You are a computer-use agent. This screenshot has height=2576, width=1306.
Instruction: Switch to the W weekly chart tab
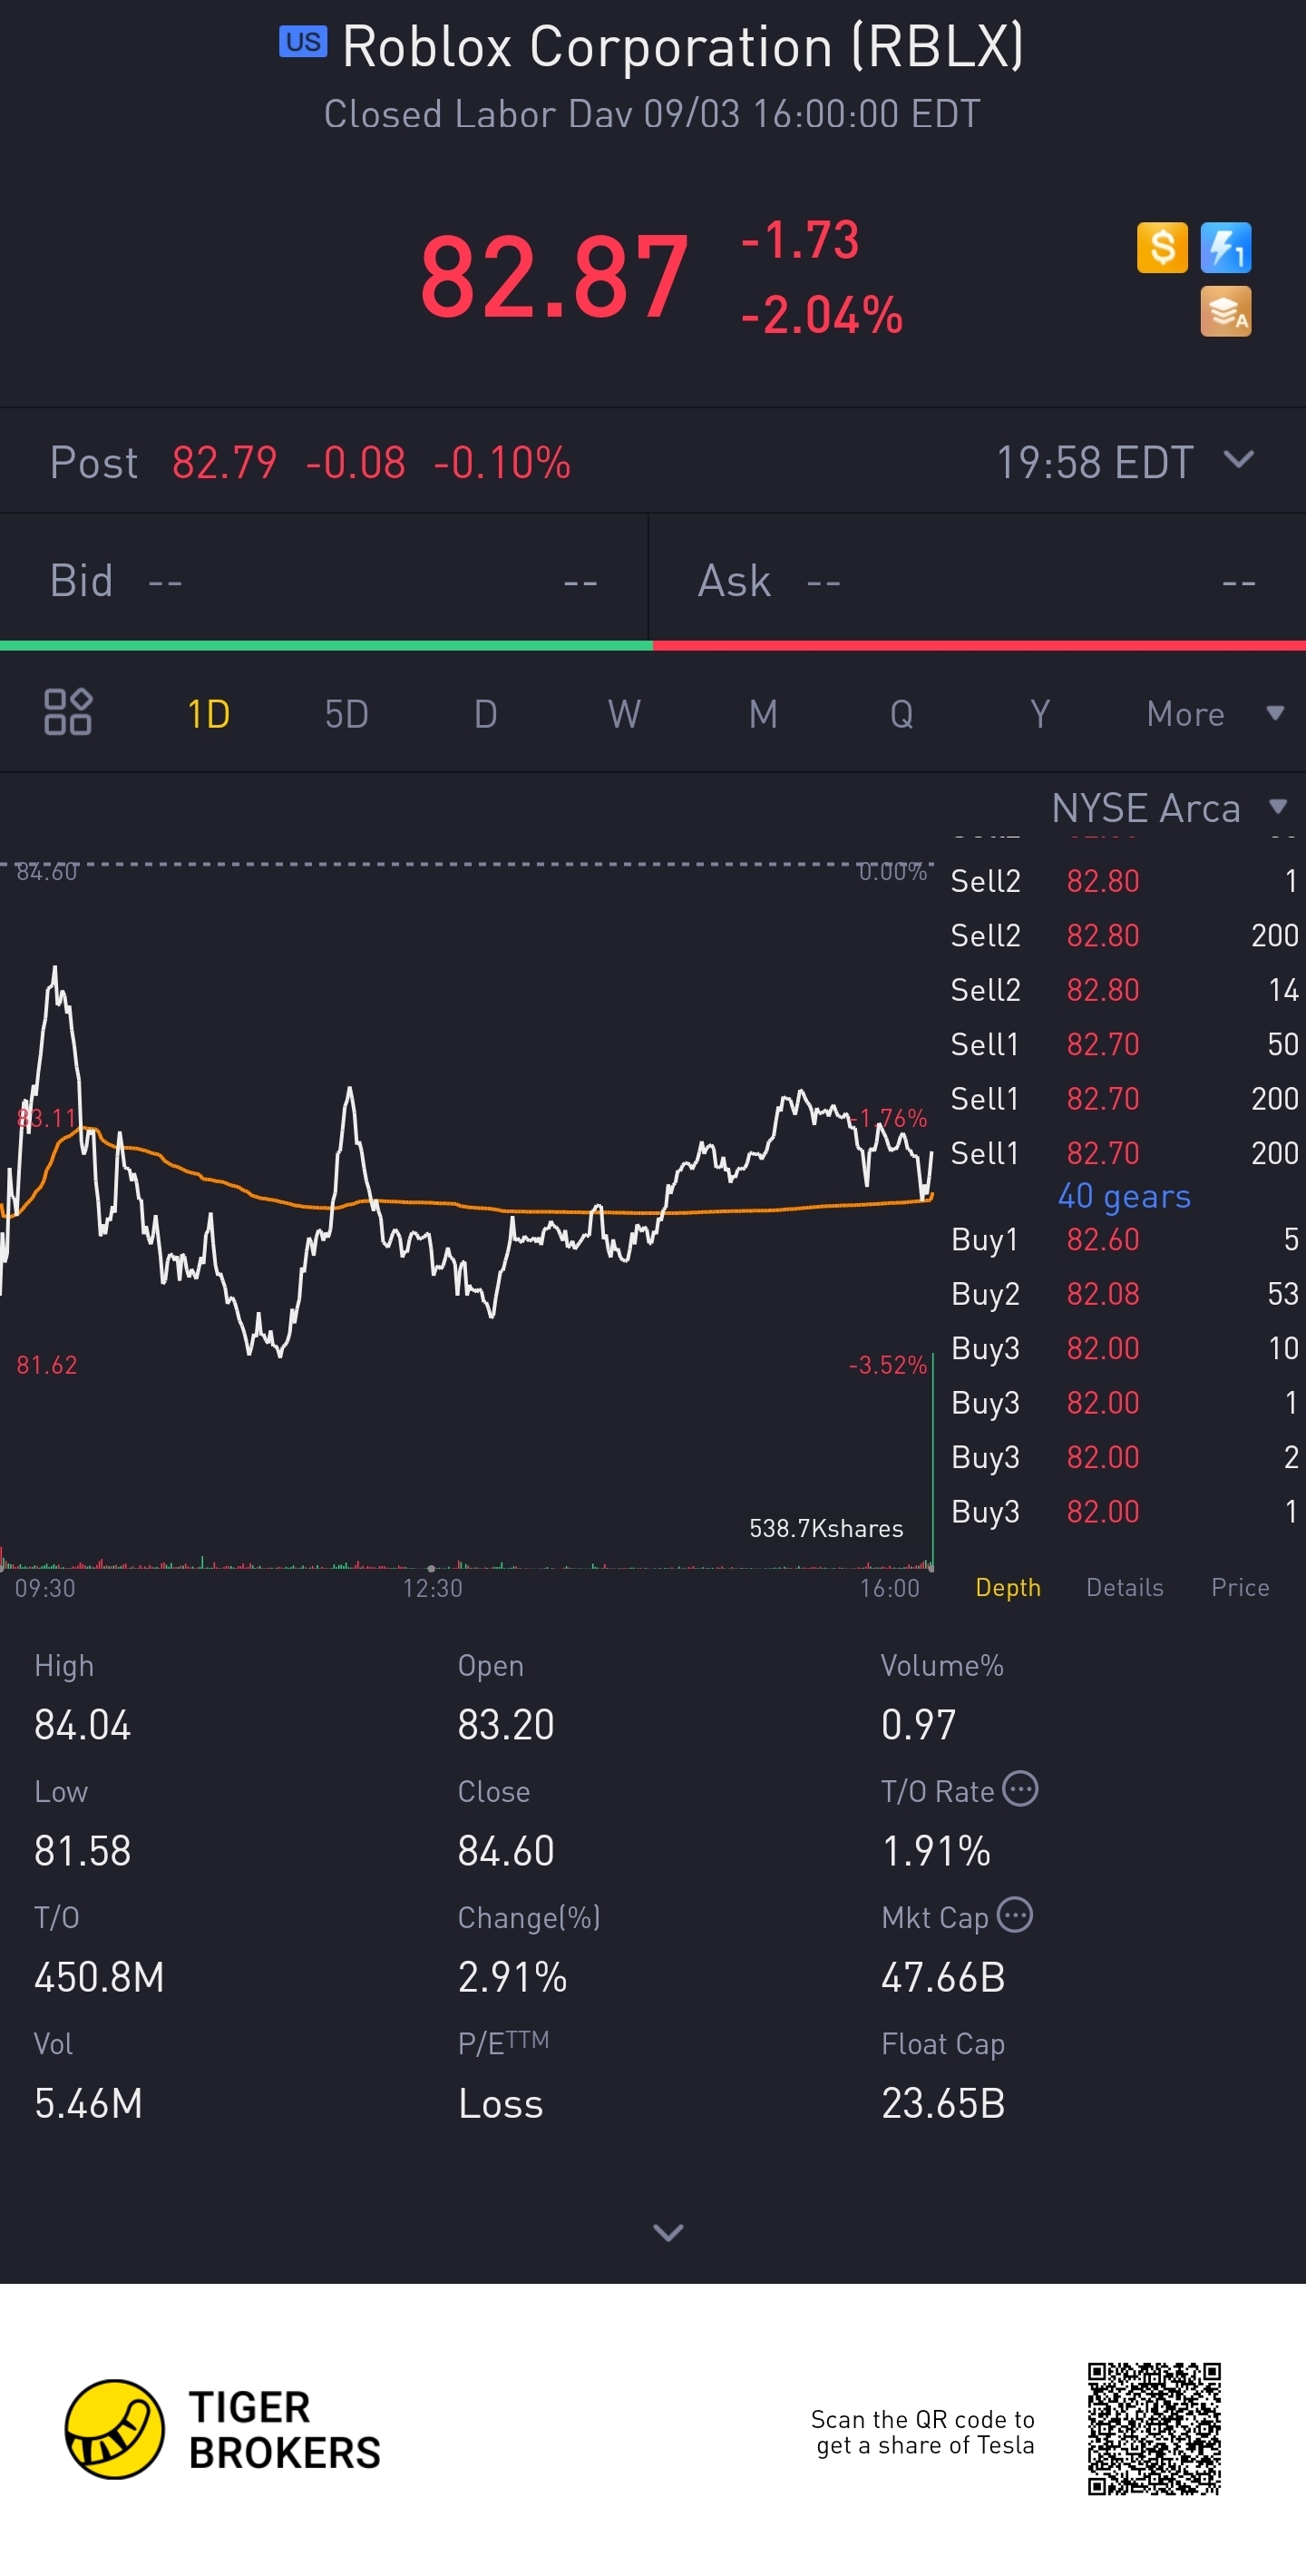pyautogui.click(x=625, y=714)
